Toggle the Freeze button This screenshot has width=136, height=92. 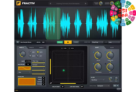pyautogui.click(x=60, y=42)
